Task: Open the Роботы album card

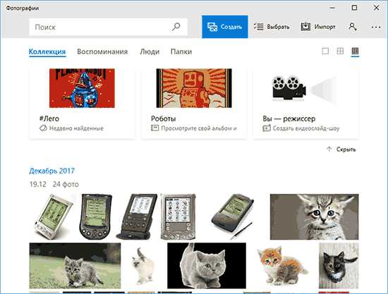Action: click(x=194, y=102)
